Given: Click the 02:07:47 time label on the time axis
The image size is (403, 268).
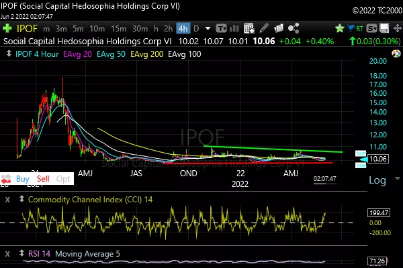Looking at the screenshot, I should 324,179.
